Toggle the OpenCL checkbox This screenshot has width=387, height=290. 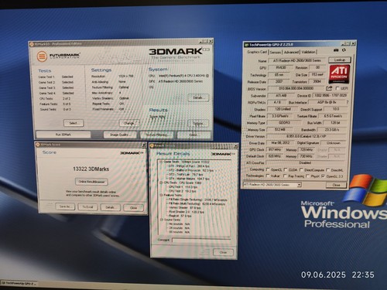coord(268,169)
